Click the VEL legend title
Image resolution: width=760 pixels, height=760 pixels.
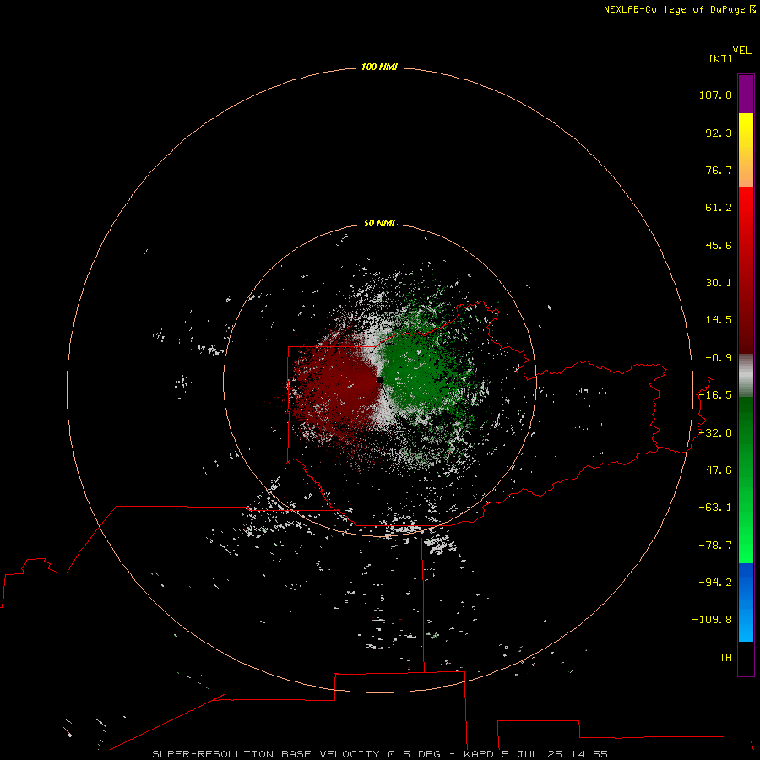pyautogui.click(x=741, y=51)
